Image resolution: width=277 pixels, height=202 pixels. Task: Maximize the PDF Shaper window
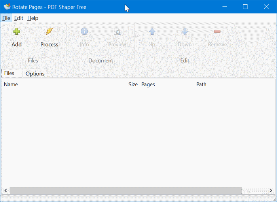(x=245, y=7)
